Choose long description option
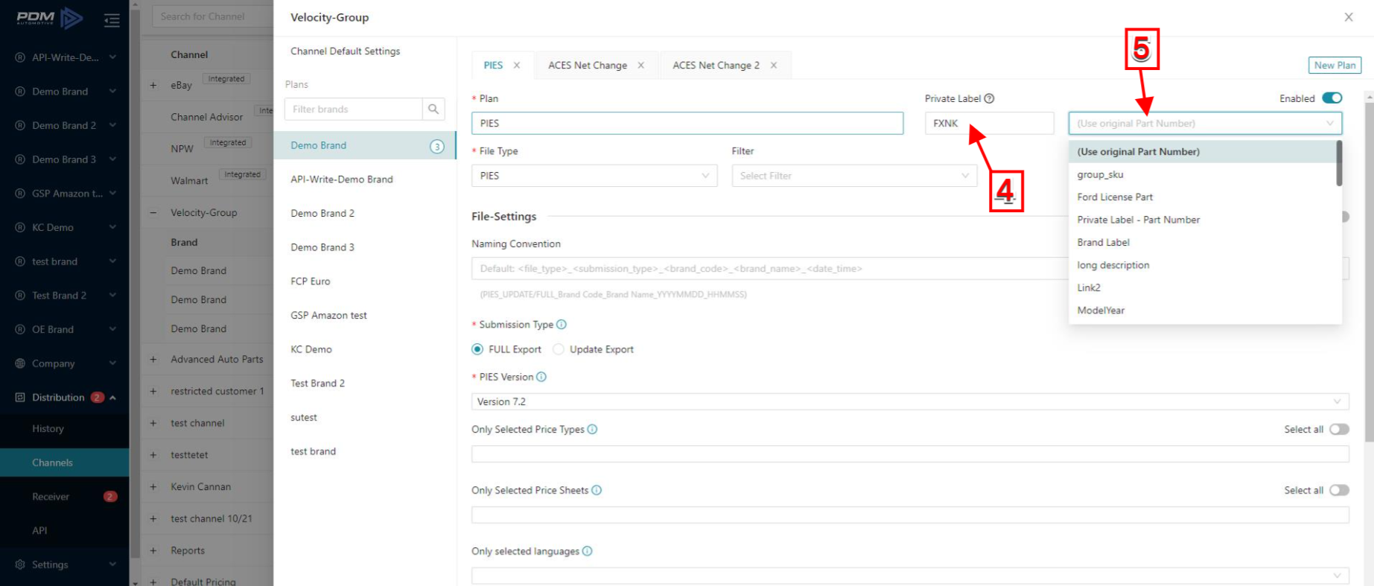 1205,266
